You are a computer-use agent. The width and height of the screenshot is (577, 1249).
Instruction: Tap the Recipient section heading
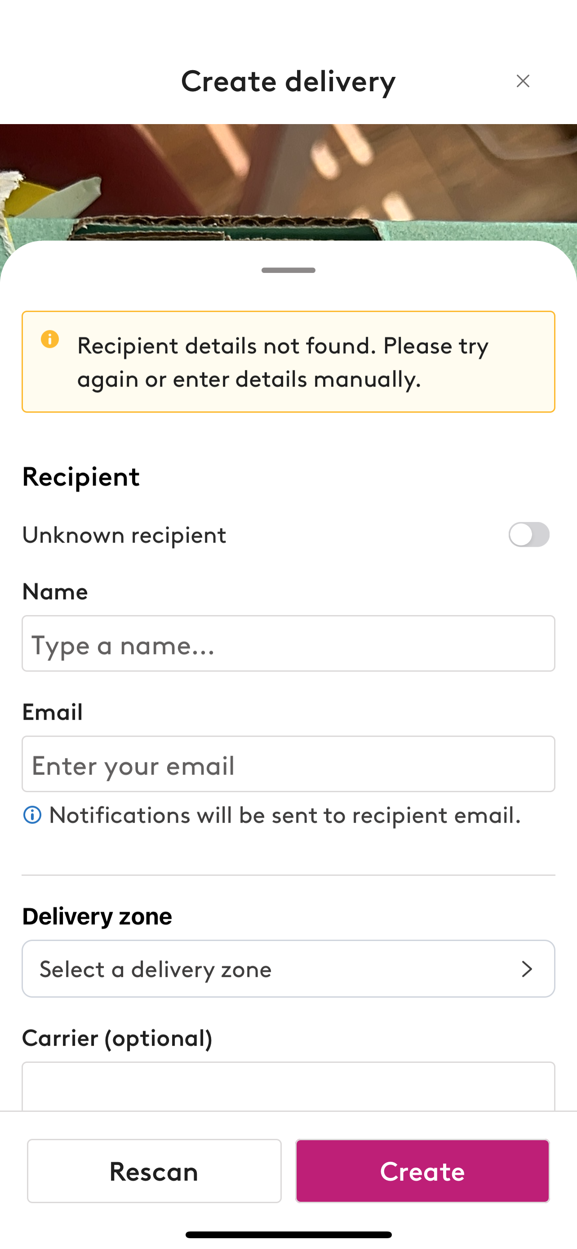[x=81, y=477]
